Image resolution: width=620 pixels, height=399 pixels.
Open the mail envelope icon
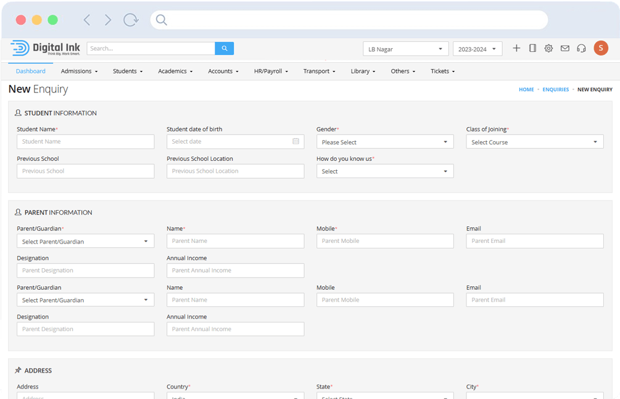[x=564, y=49]
